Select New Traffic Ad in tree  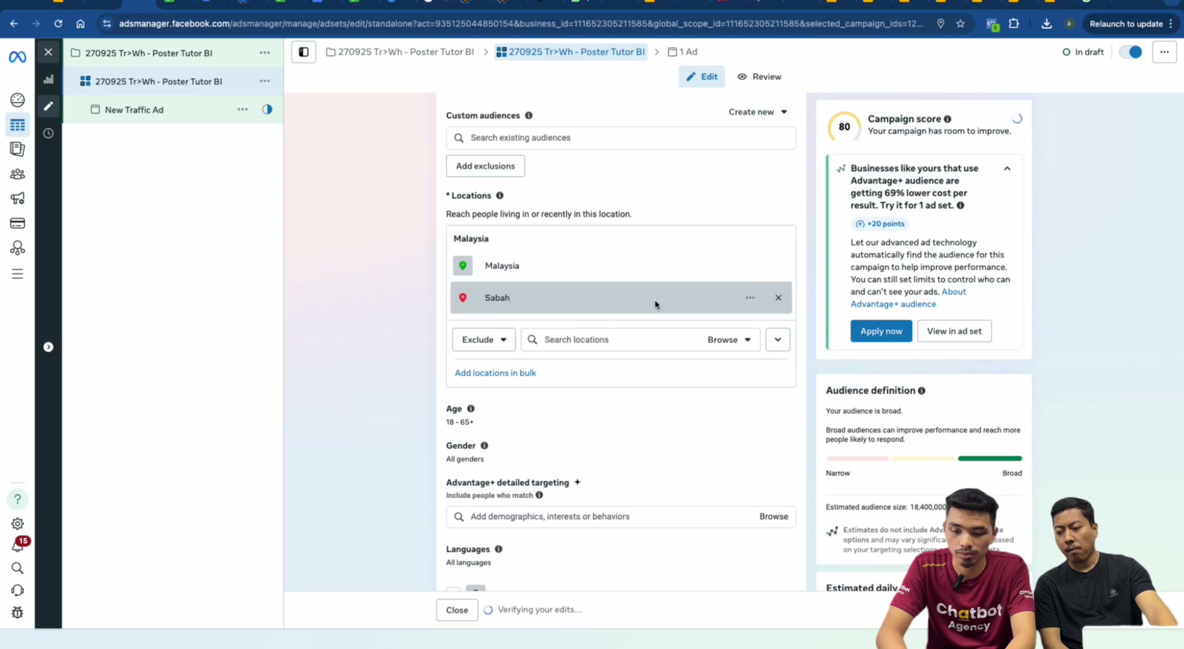click(x=134, y=109)
